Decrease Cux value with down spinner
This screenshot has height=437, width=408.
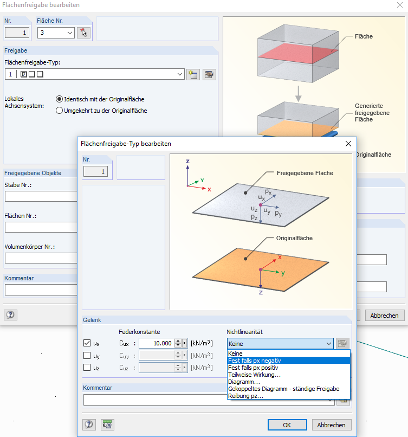click(x=178, y=345)
